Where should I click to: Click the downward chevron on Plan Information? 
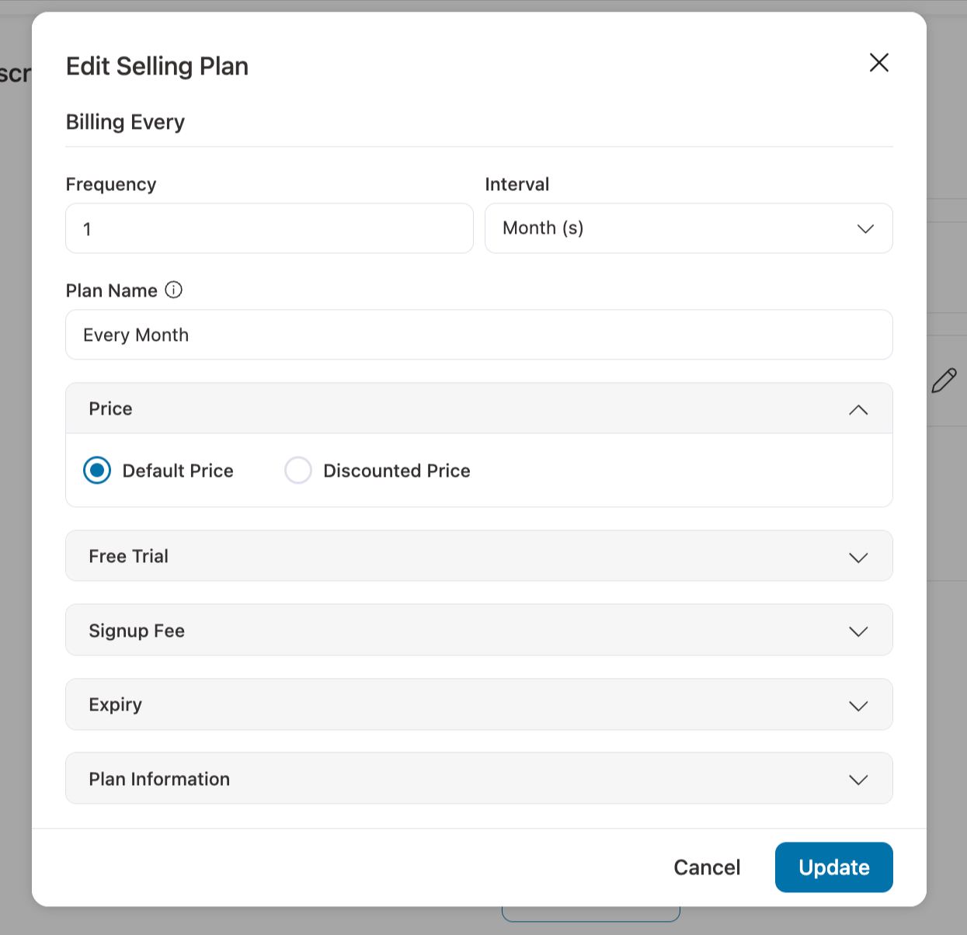(858, 779)
